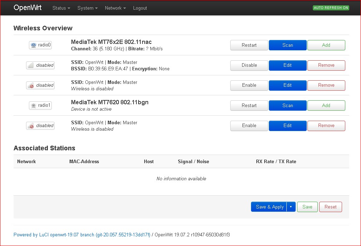Click the disabled badge on radio1's network
Image resolution: width=361 pixels, height=246 pixels.
click(x=40, y=126)
